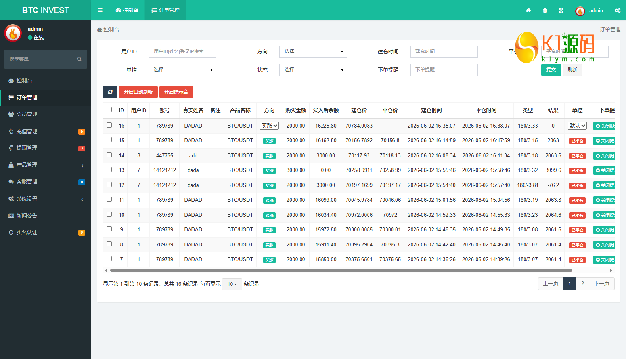Viewport: 626px width, 359px height.
Task: Click the 控制台 breadcrumb dashboard icon
Action: (x=100, y=30)
